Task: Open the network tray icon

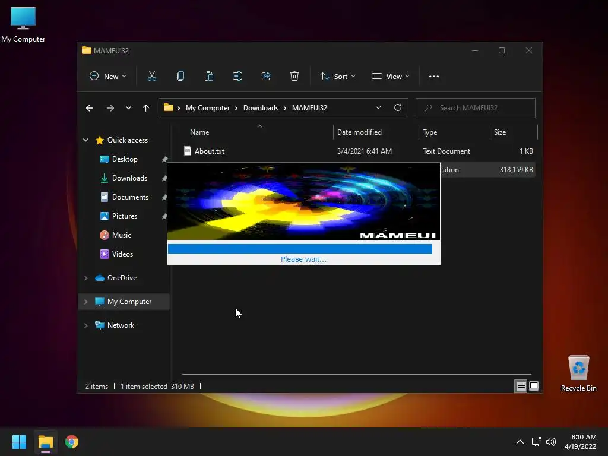Action: pos(537,442)
